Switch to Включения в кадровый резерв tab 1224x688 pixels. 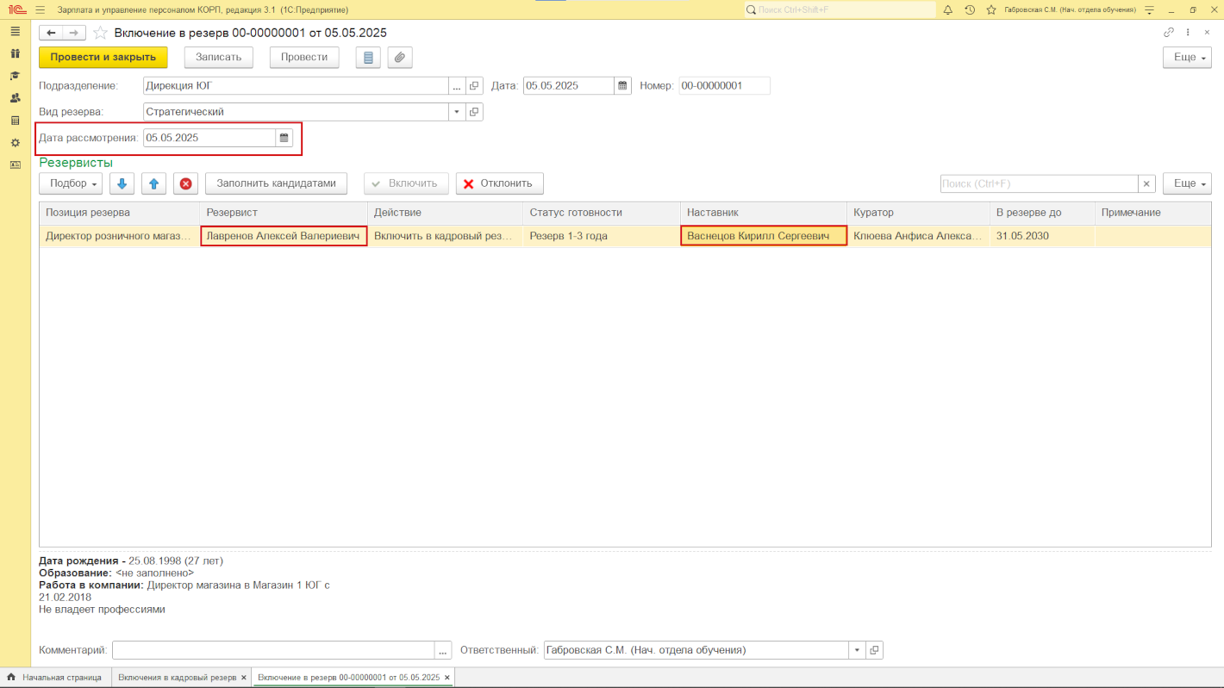pos(177,678)
